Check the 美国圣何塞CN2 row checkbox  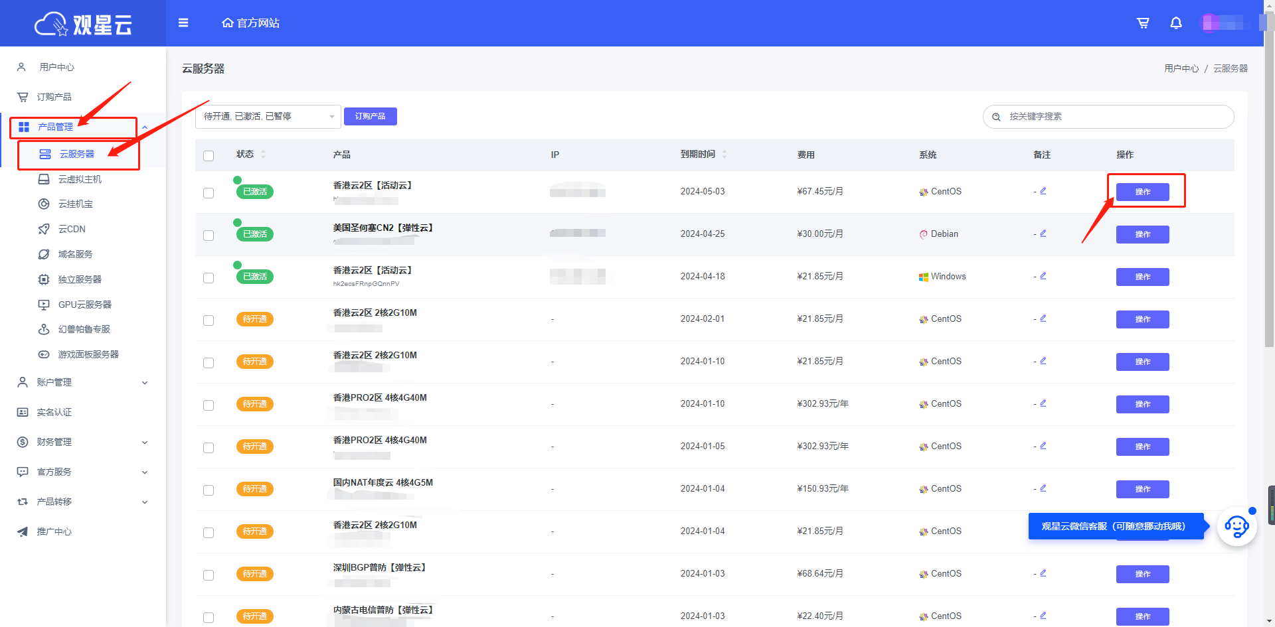[209, 235]
